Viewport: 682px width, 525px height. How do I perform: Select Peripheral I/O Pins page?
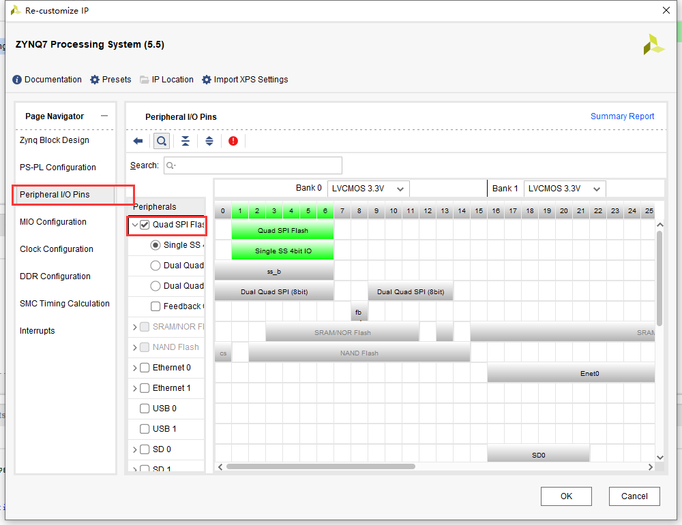55,195
